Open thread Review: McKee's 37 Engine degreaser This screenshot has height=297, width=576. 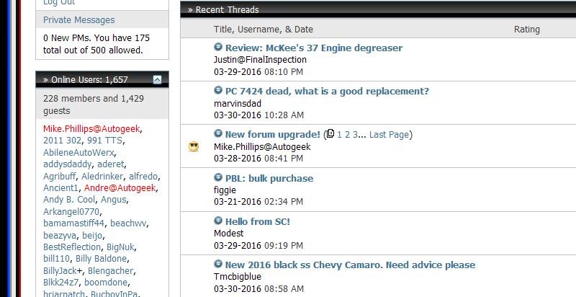[x=314, y=48]
